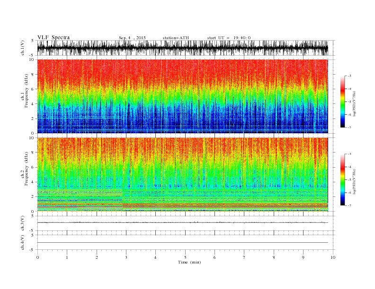
Task: Click the ch.2 spectrogram color bar
Action: [343, 180]
